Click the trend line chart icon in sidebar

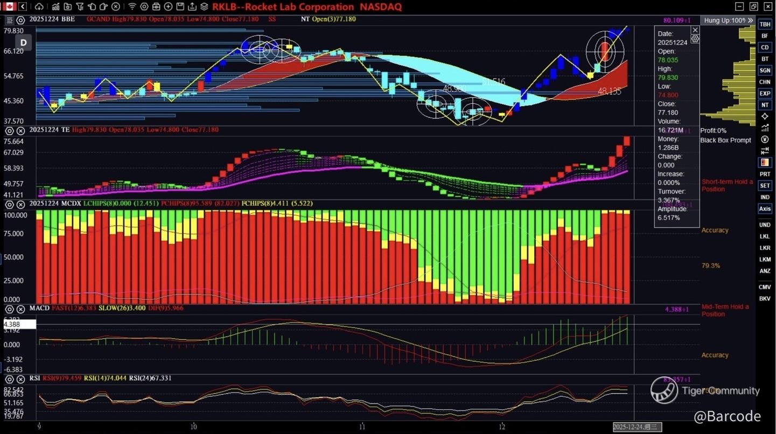click(x=764, y=128)
